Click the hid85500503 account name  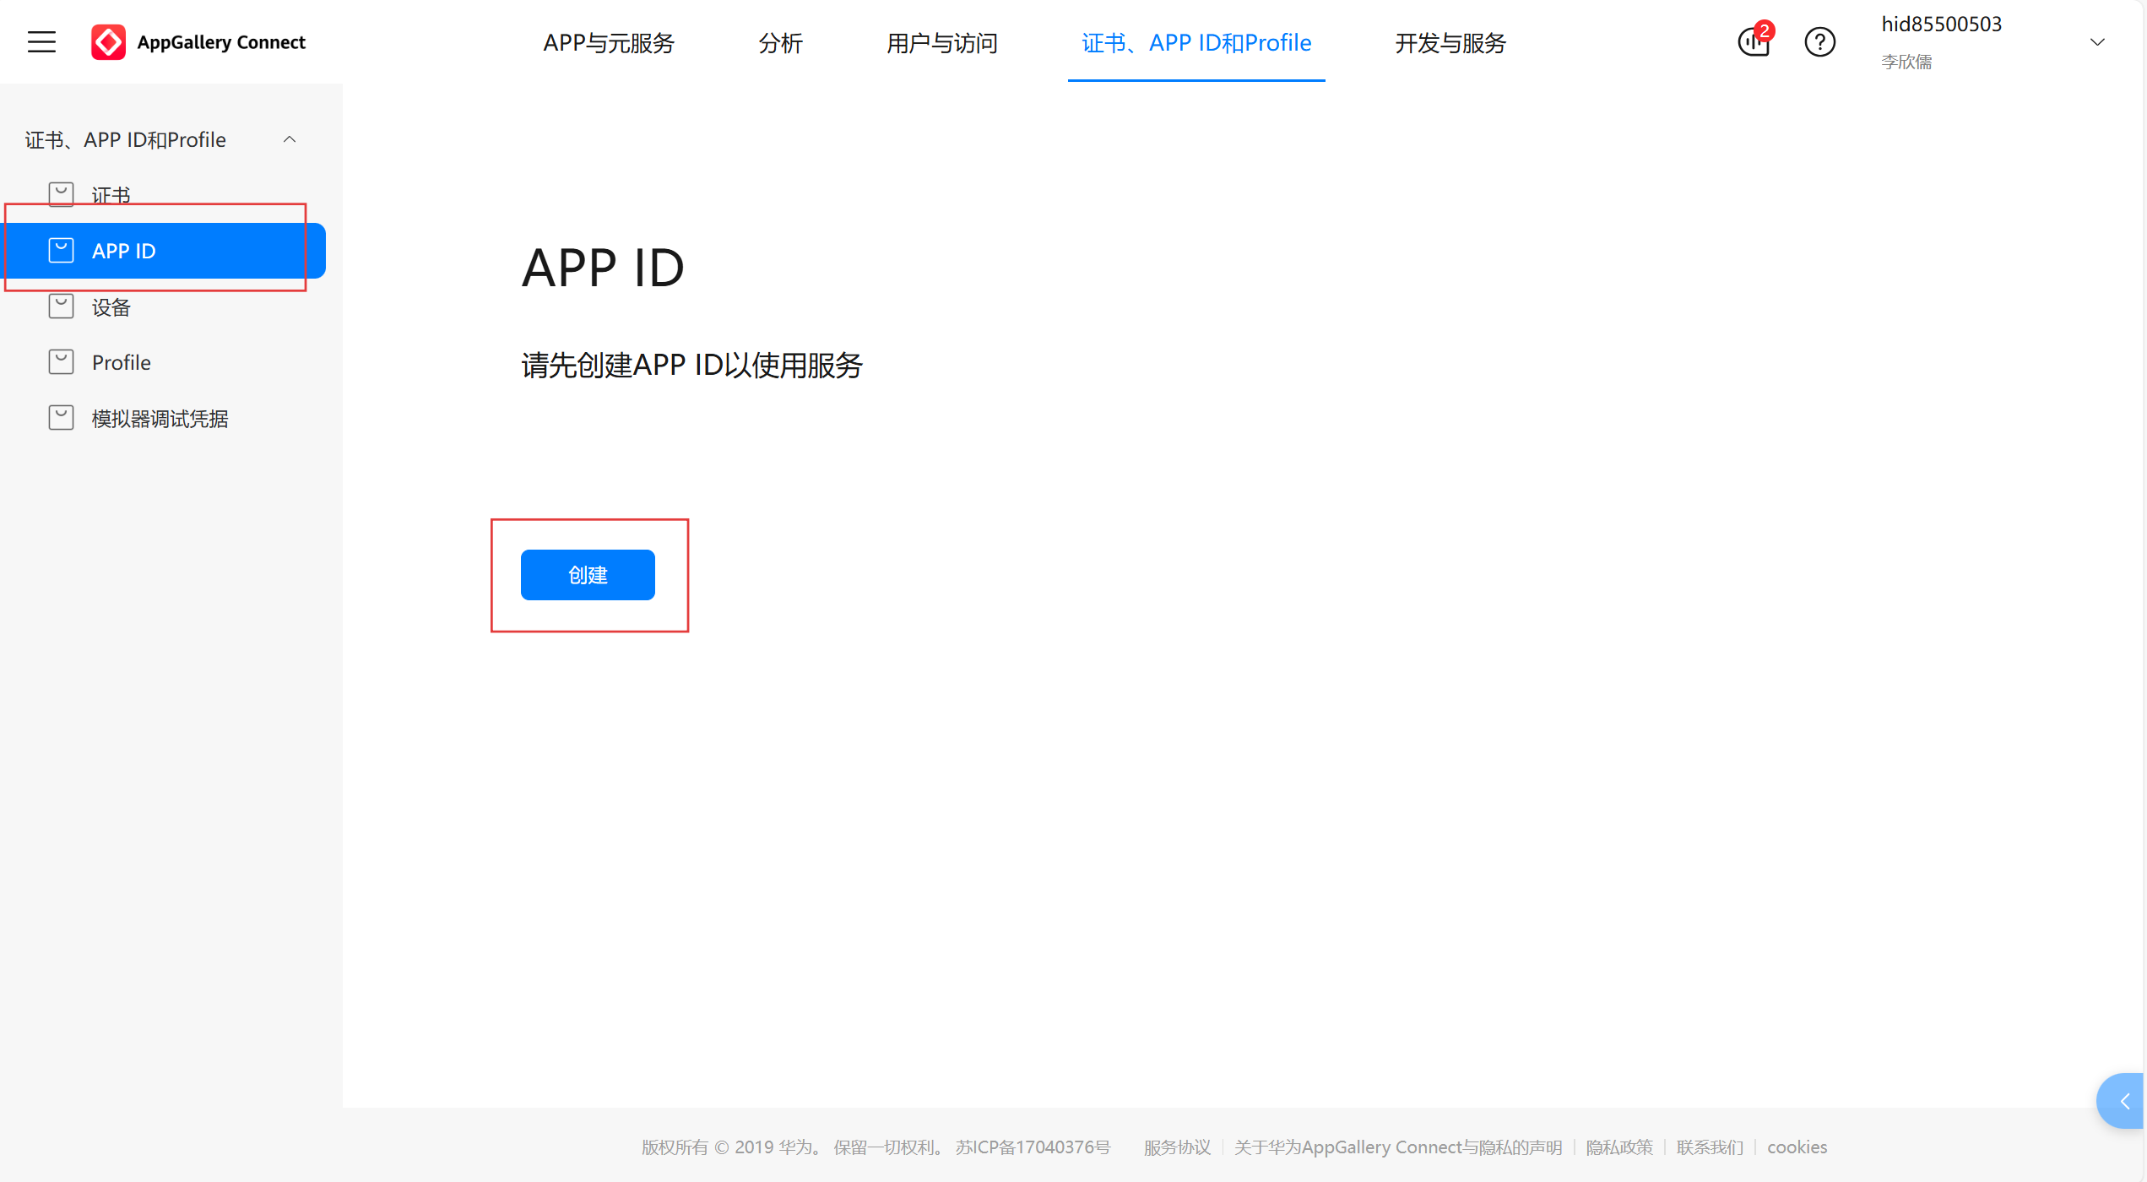(x=1941, y=24)
